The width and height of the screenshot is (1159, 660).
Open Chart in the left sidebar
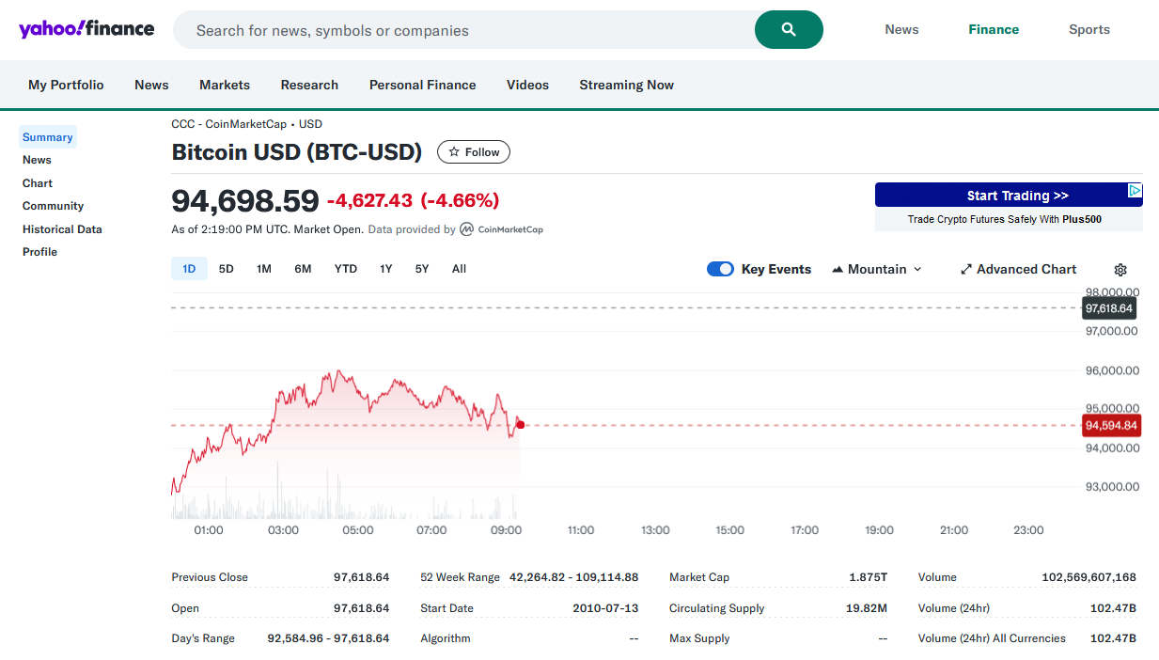38,183
